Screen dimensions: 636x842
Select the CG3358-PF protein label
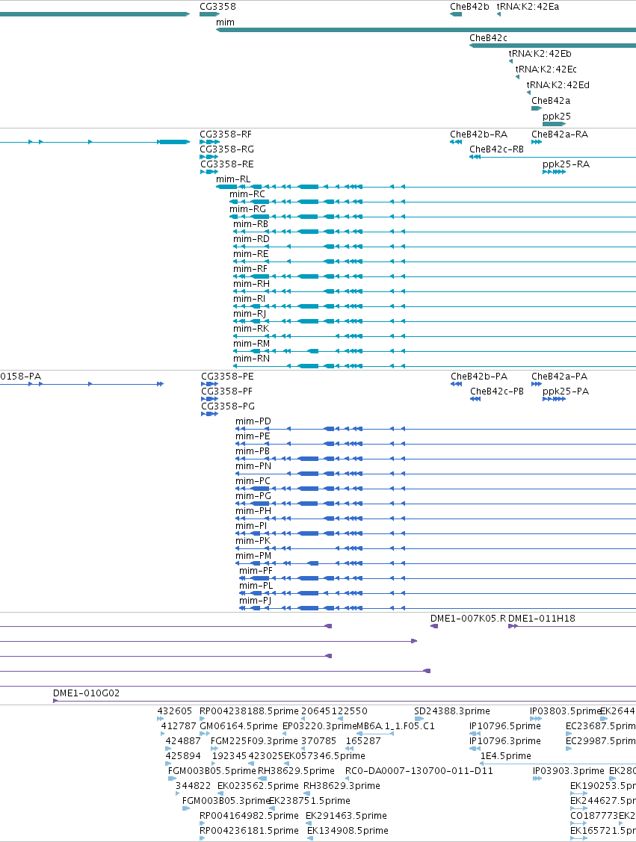click(x=226, y=391)
